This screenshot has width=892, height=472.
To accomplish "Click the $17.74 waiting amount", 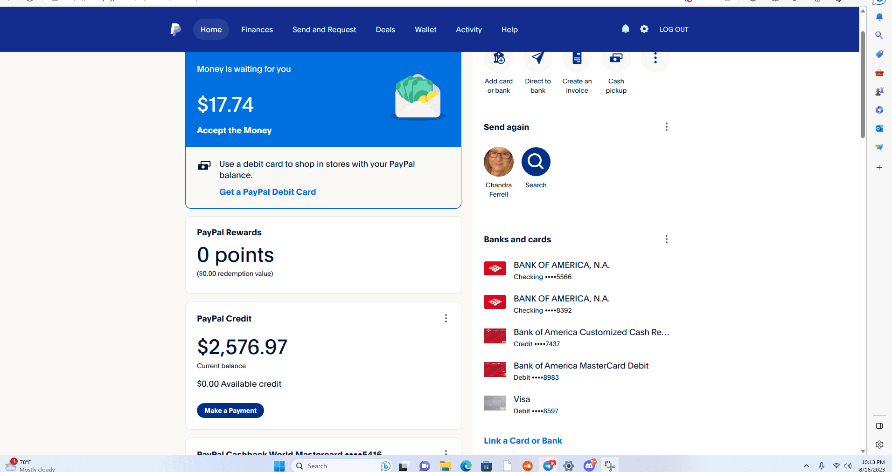I will click(x=225, y=104).
